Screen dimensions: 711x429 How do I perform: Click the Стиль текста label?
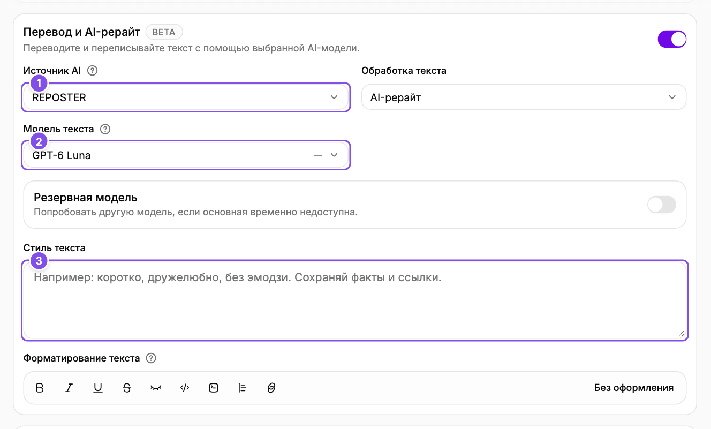(x=55, y=248)
